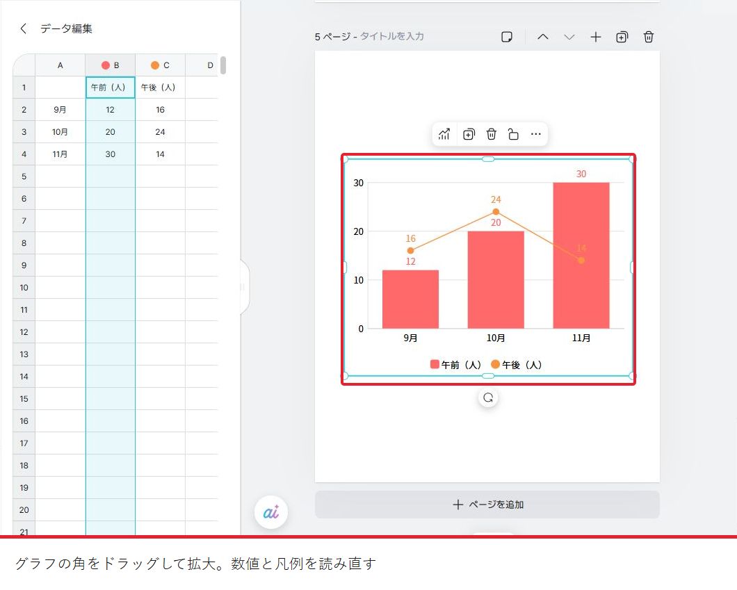Image resolution: width=737 pixels, height=590 pixels.
Task: Select cell with value 24 in table
Action: point(161,132)
